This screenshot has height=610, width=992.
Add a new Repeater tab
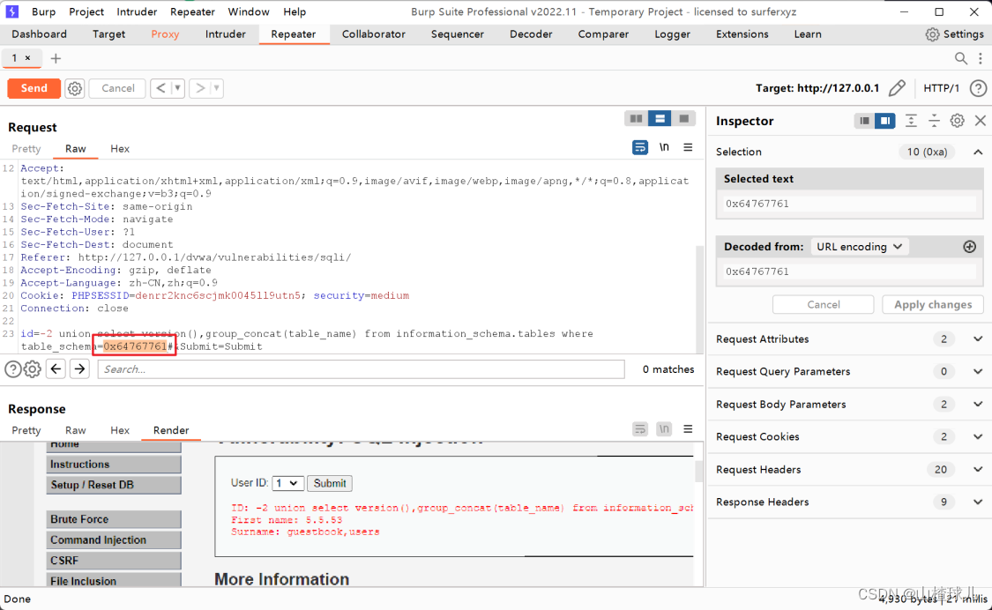tap(56, 59)
